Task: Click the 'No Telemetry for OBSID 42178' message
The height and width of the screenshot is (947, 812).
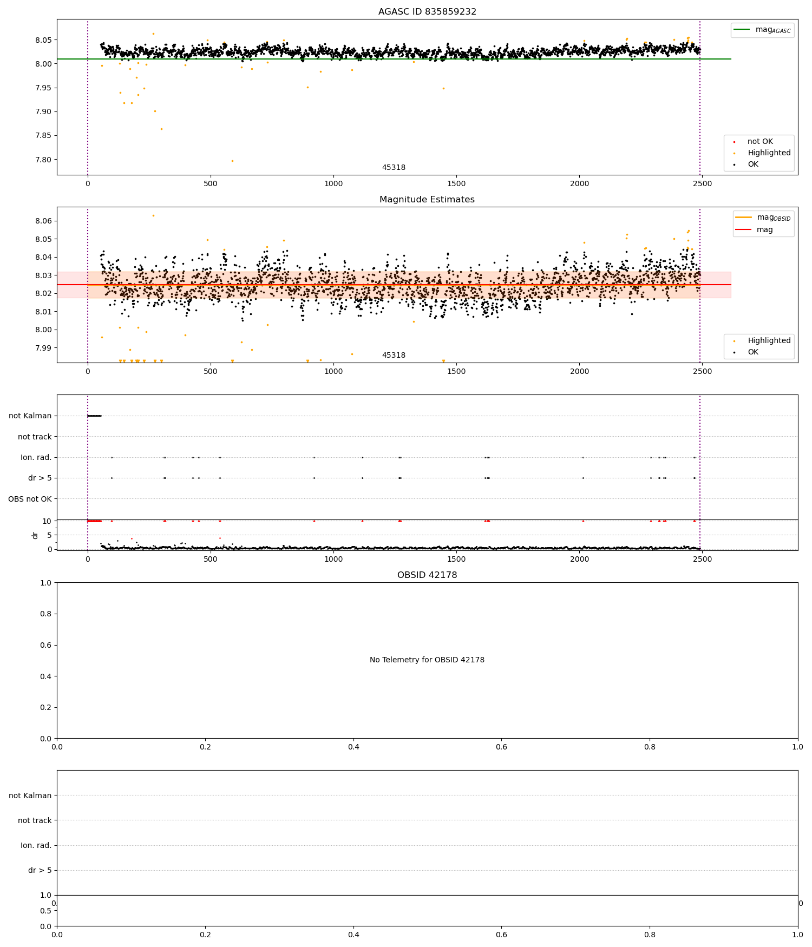Action: (427, 660)
